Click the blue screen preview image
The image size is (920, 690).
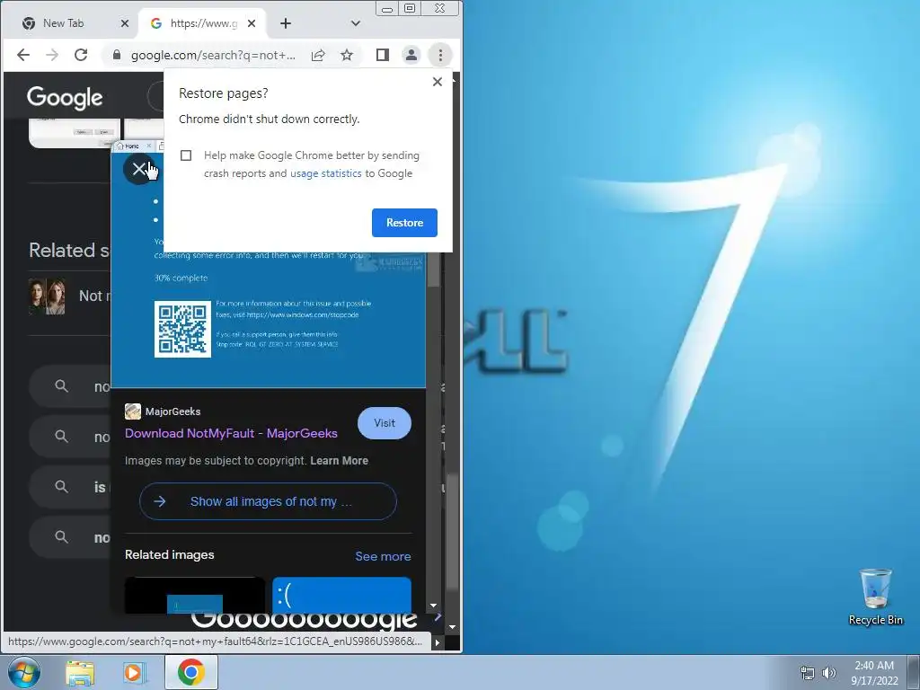pos(268,320)
